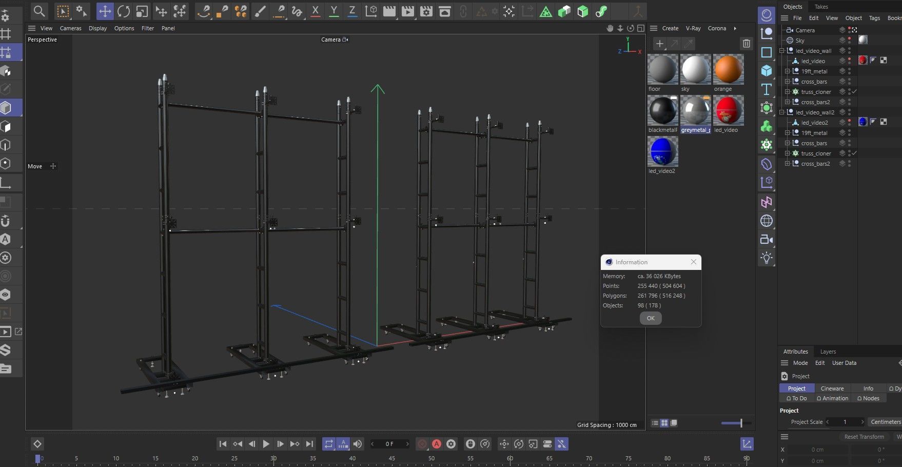Toggle enable checkmark on second truss_cloner
The width and height of the screenshot is (902, 467).
click(855, 153)
